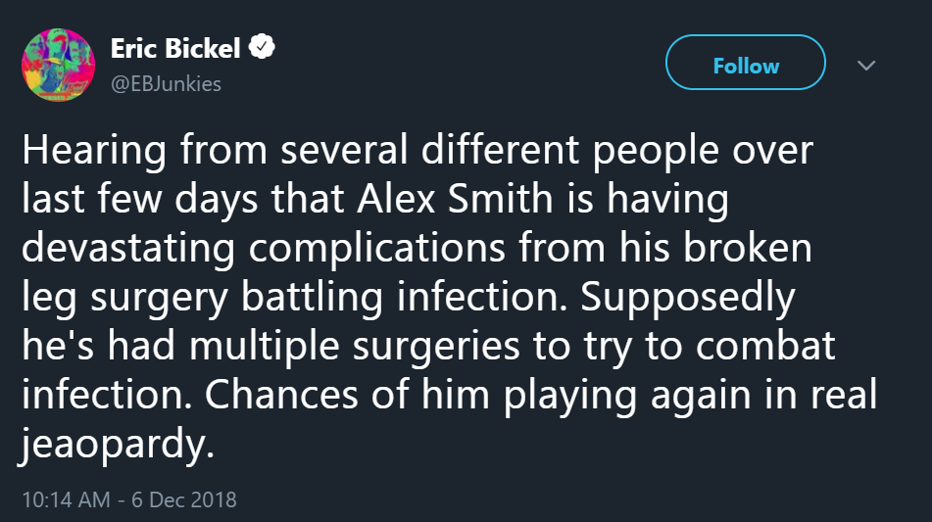Open Eric Bickel's colorful profile avatar
Image resolution: width=932 pixels, height=522 pixels.
click(58, 65)
